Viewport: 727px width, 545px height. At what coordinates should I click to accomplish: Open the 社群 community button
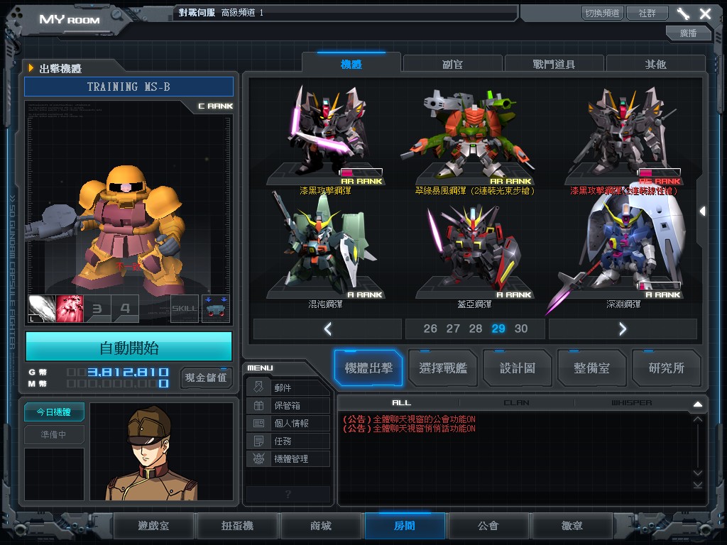(647, 13)
